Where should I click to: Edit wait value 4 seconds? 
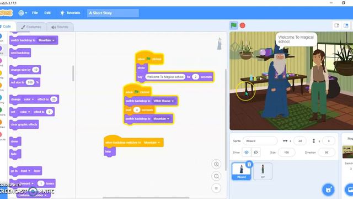[x=136, y=110]
